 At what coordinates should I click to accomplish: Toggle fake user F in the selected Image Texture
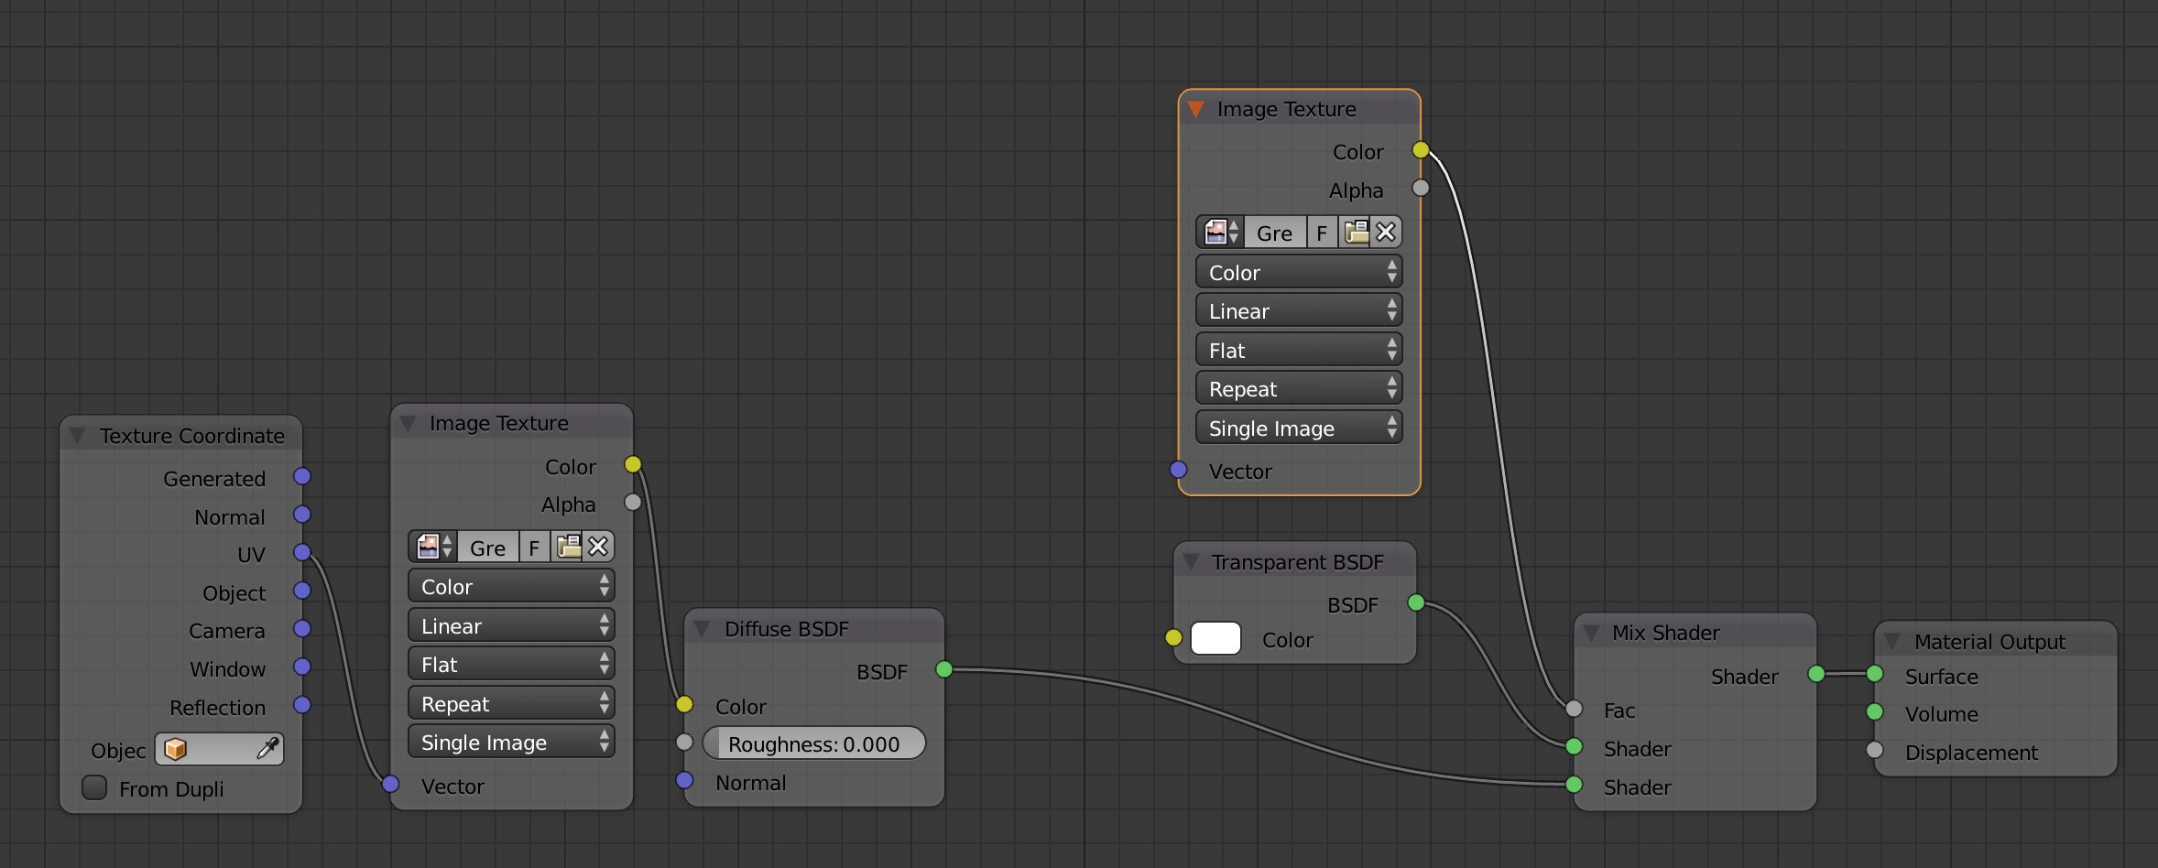[1322, 233]
